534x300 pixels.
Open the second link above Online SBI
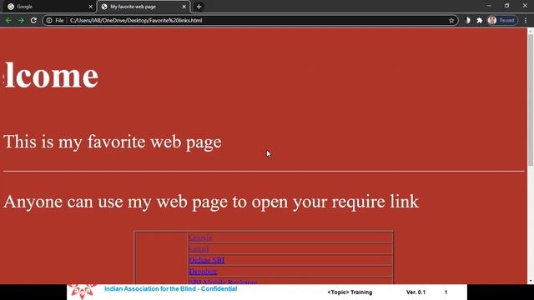click(199, 249)
